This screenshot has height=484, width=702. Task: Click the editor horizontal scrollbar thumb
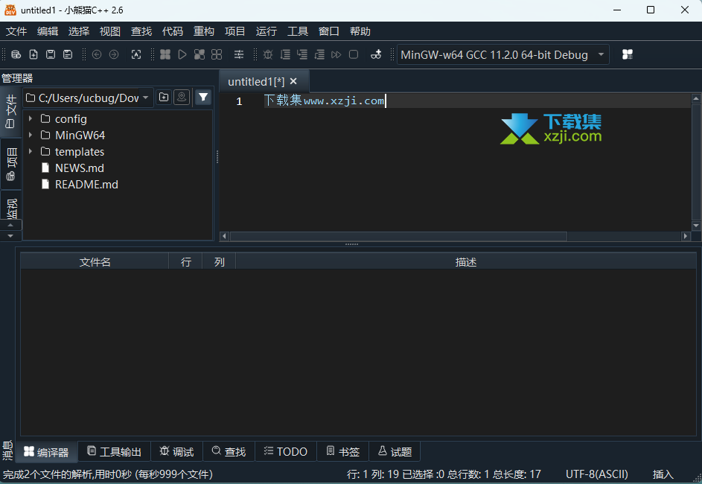(x=398, y=236)
